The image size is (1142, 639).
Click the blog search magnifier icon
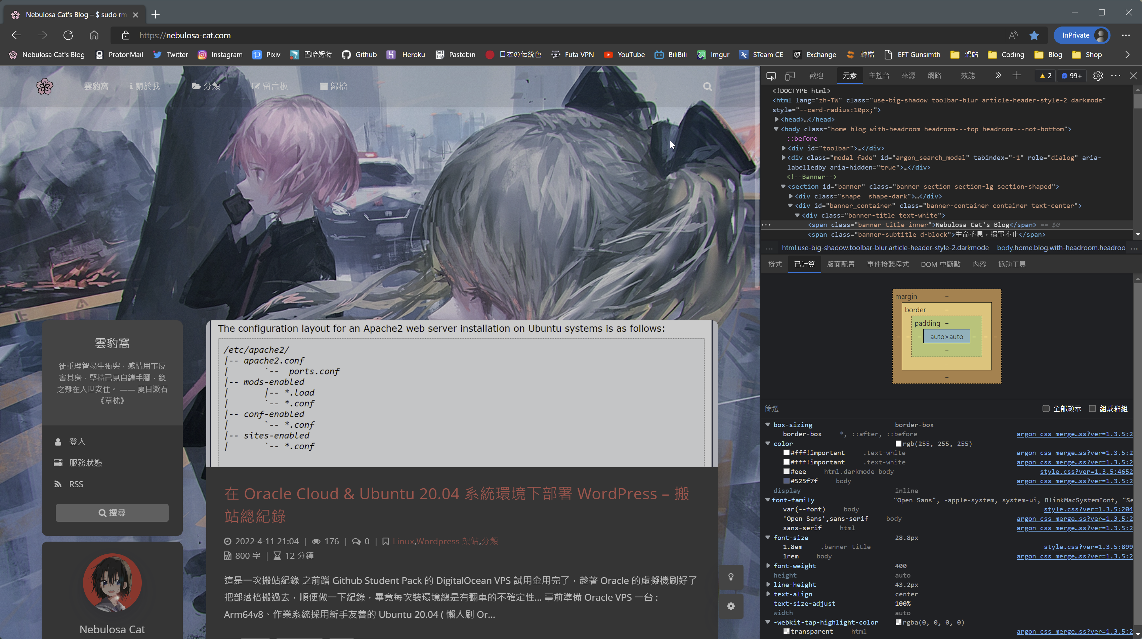708,86
